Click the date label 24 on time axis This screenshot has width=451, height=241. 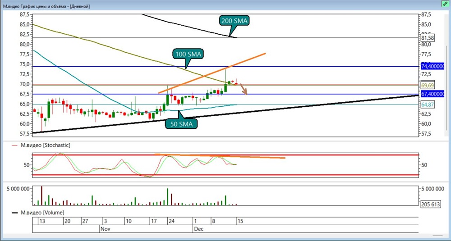click(171, 222)
